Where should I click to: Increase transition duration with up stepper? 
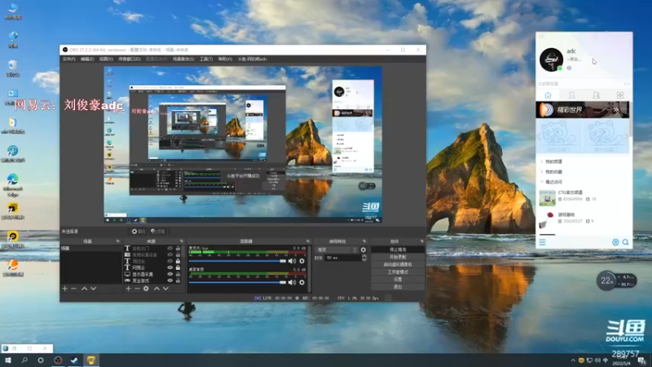click(364, 256)
